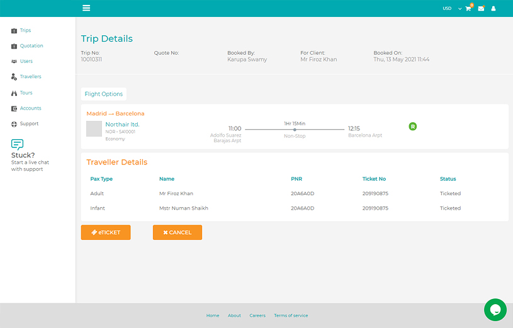
Task: Click booked date Thu, 13 May 2021 11:44
Action: click(402, 59)
